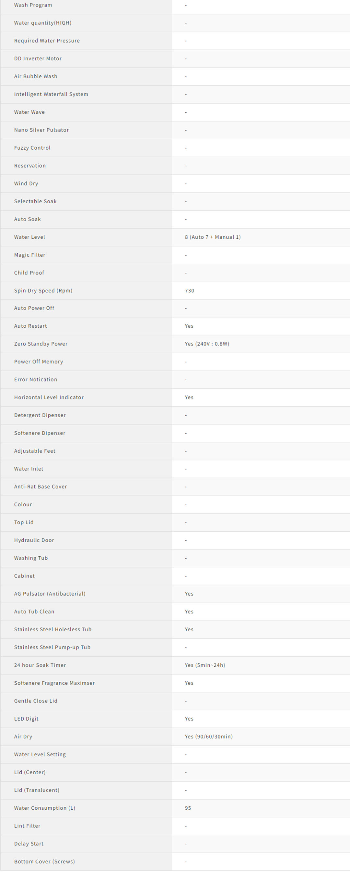Select the "Yes (90/60/30min)" Air Dry value
Screen dimensions: 350x872
208,736
